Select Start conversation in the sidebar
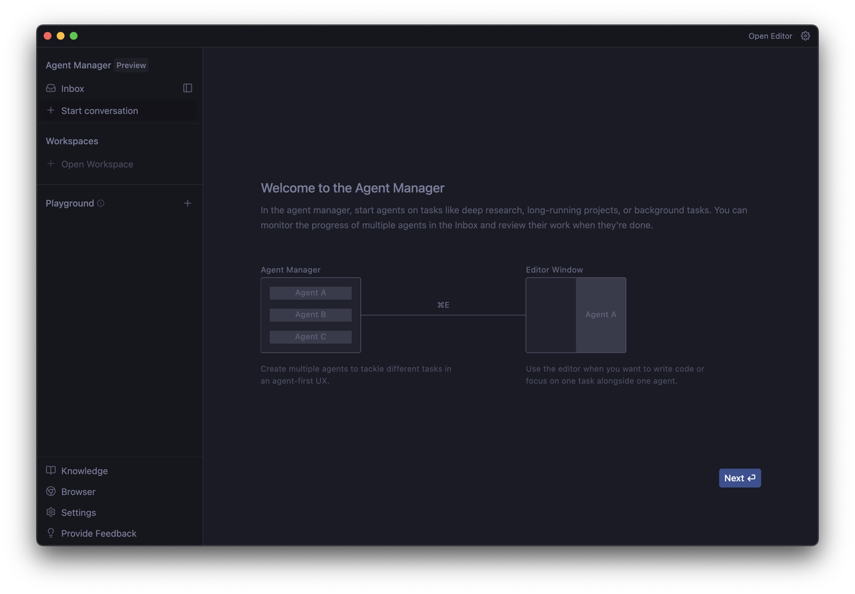This screenshot has width=855, height=594. tap(99, 110)
